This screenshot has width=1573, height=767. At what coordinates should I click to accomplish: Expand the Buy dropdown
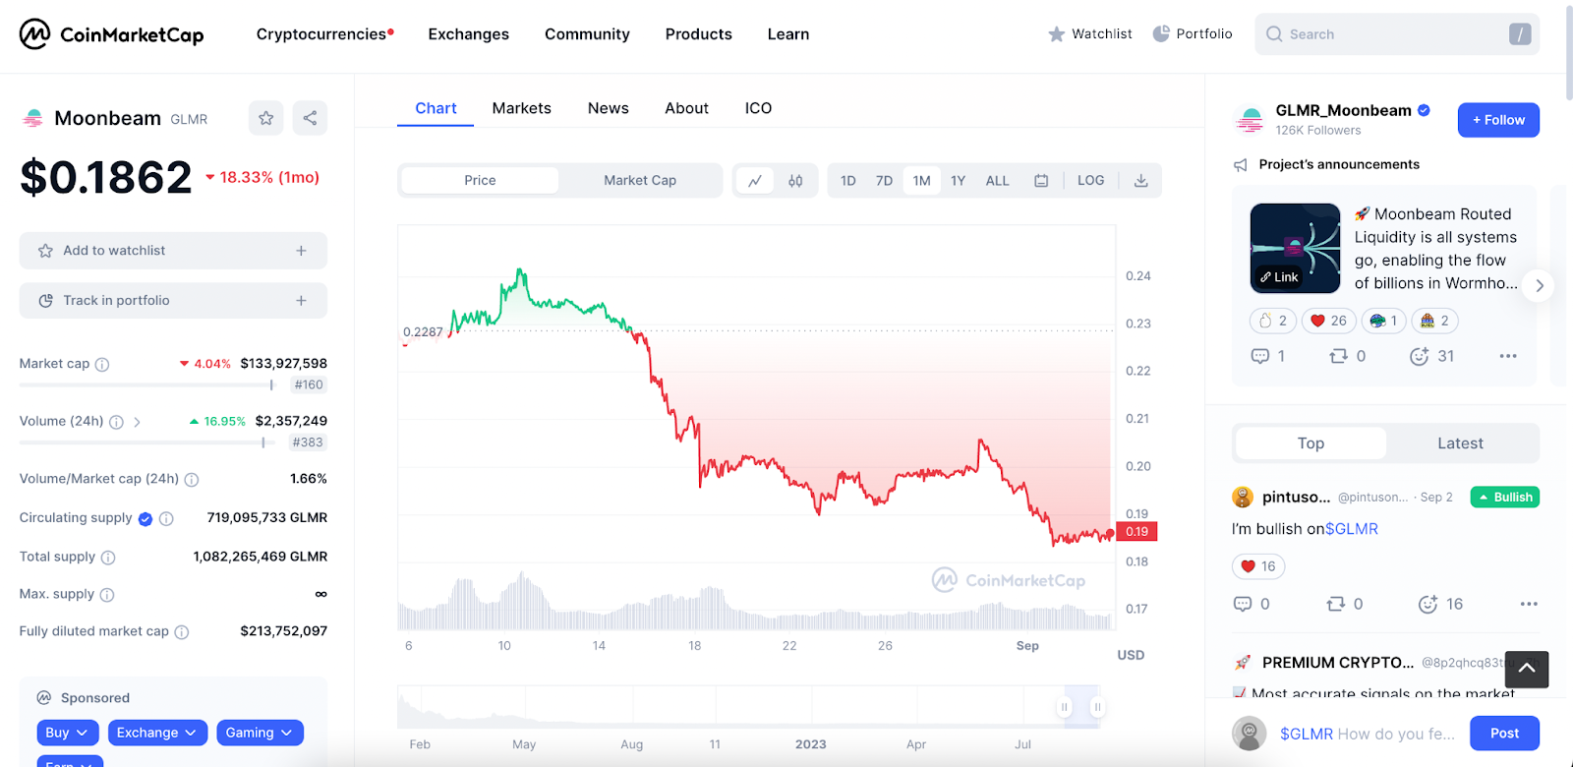[67, 733]
